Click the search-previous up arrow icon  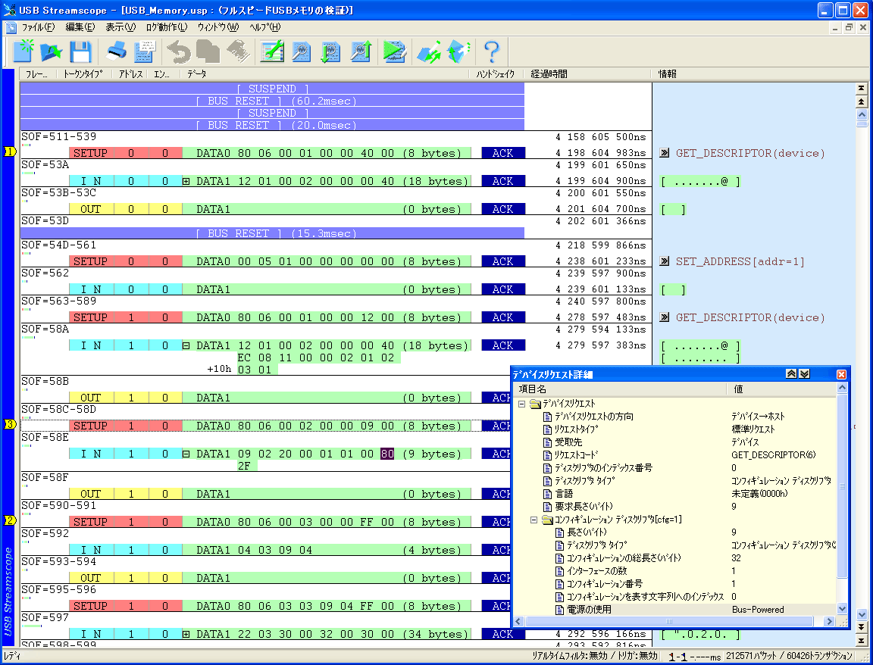pyautogui.click(x=361, y=52)
